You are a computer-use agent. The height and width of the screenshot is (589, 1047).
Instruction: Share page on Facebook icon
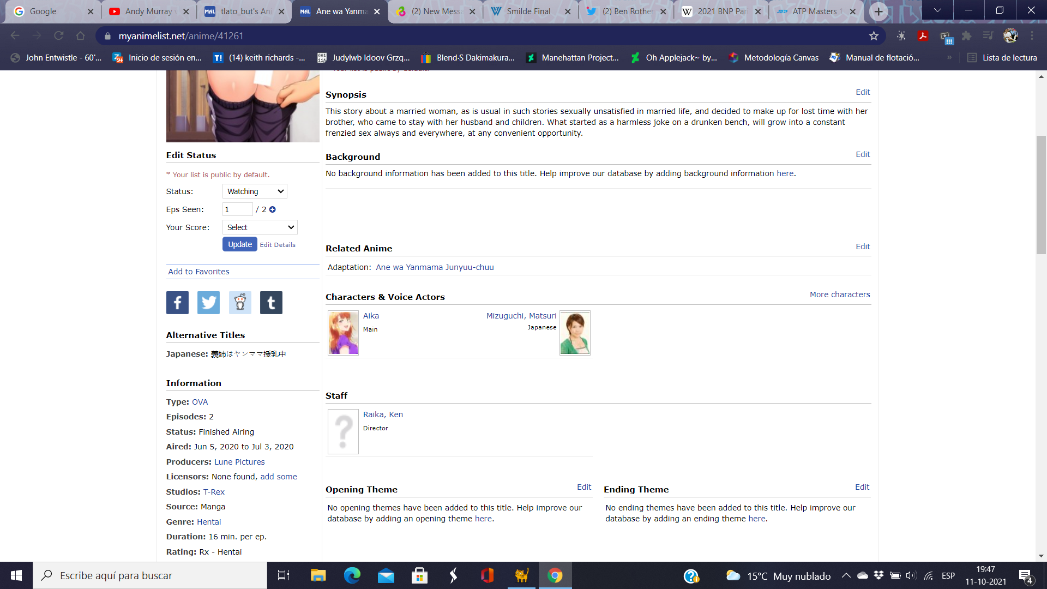coord(177,303)
